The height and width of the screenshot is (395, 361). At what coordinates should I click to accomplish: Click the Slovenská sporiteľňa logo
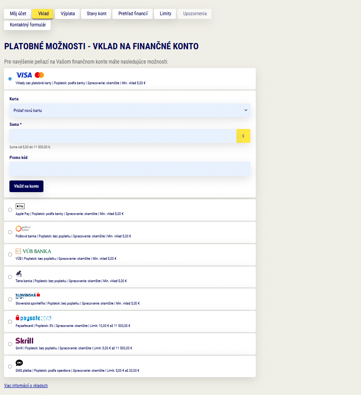tap(28, 295)
